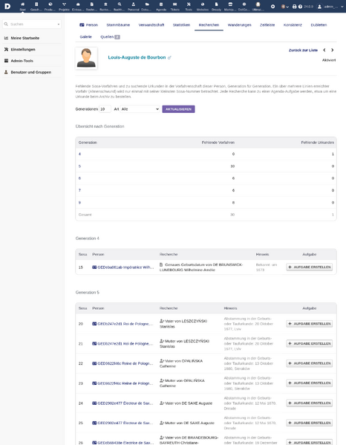
Task: Create task for Sosa 22 row
Action: (x=310, y=363)
